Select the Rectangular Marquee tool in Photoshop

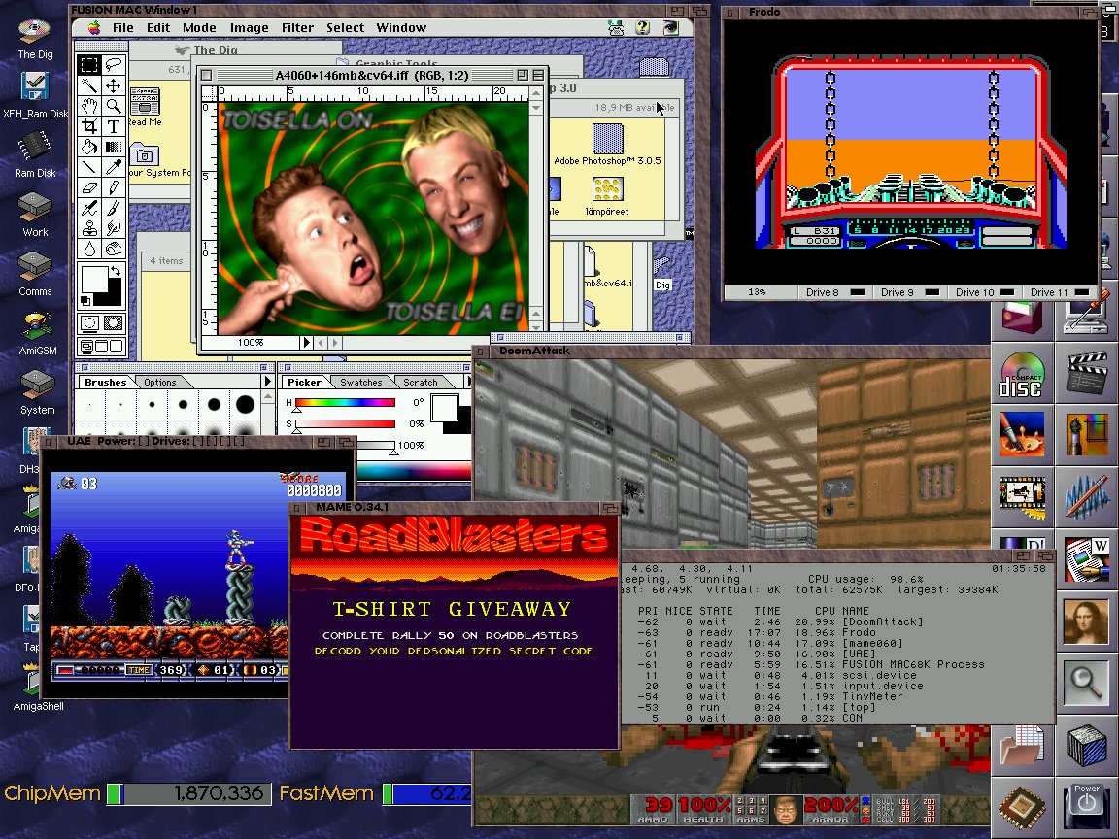(89, 65)
